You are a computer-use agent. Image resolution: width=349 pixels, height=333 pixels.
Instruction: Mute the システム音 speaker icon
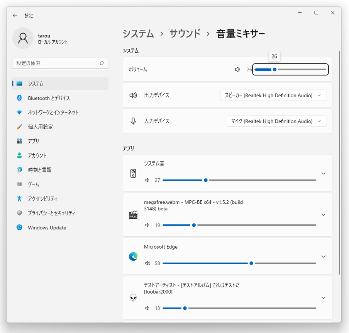147,180
